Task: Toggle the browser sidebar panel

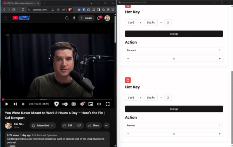Action: tap(98, 10)
